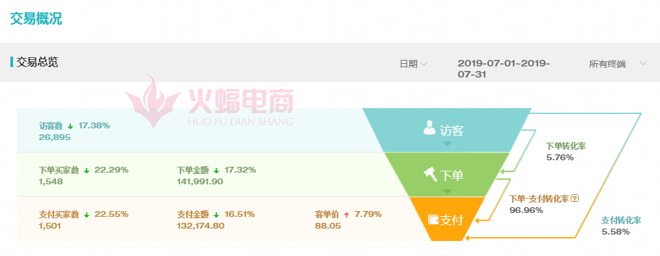
Task: Click the 交易概况 page title
Action: tap(36, 18)
